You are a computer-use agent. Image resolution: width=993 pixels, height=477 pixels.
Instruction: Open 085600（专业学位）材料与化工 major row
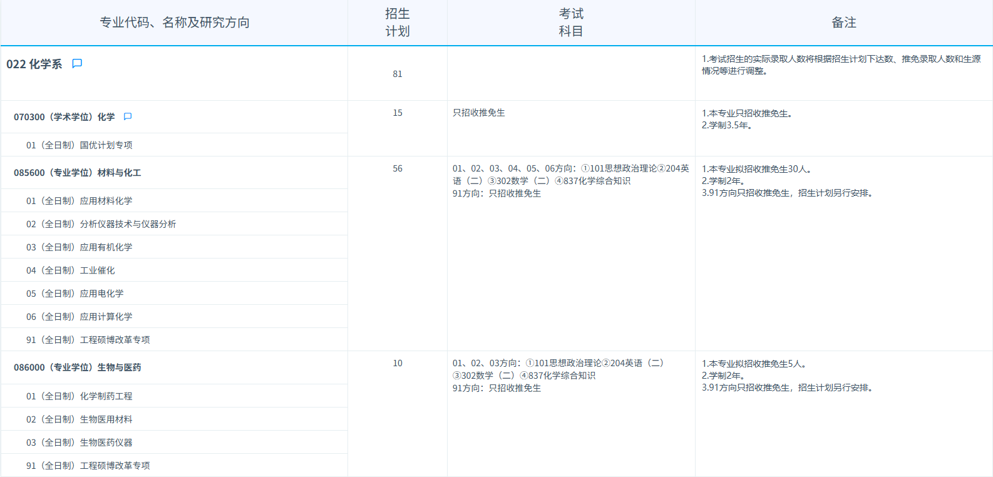(x=77, y=173)
